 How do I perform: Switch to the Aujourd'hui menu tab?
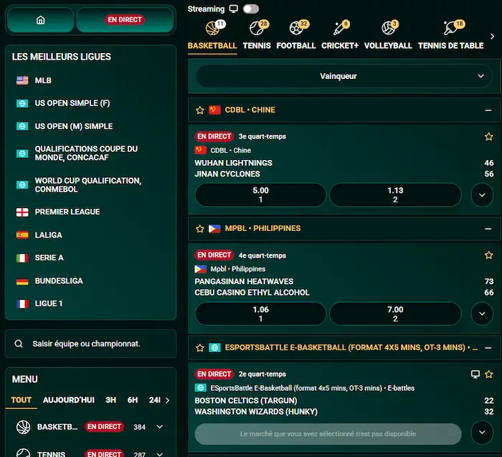[x=68, y=400]
